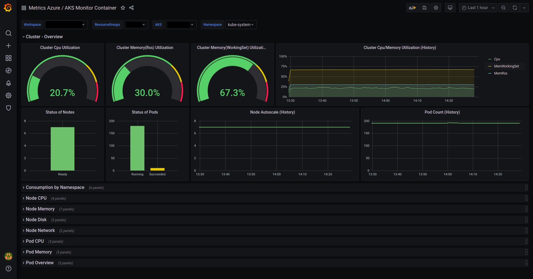Click the zoom out time range button

(503, 8)
